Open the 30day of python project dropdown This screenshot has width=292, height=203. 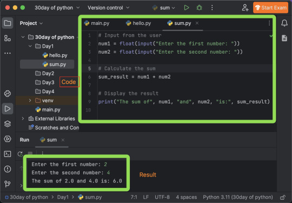(57, 8)
